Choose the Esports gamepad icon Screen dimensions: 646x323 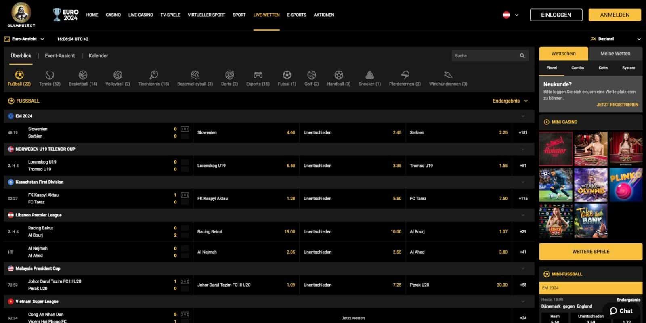click(x=258, y=75)
